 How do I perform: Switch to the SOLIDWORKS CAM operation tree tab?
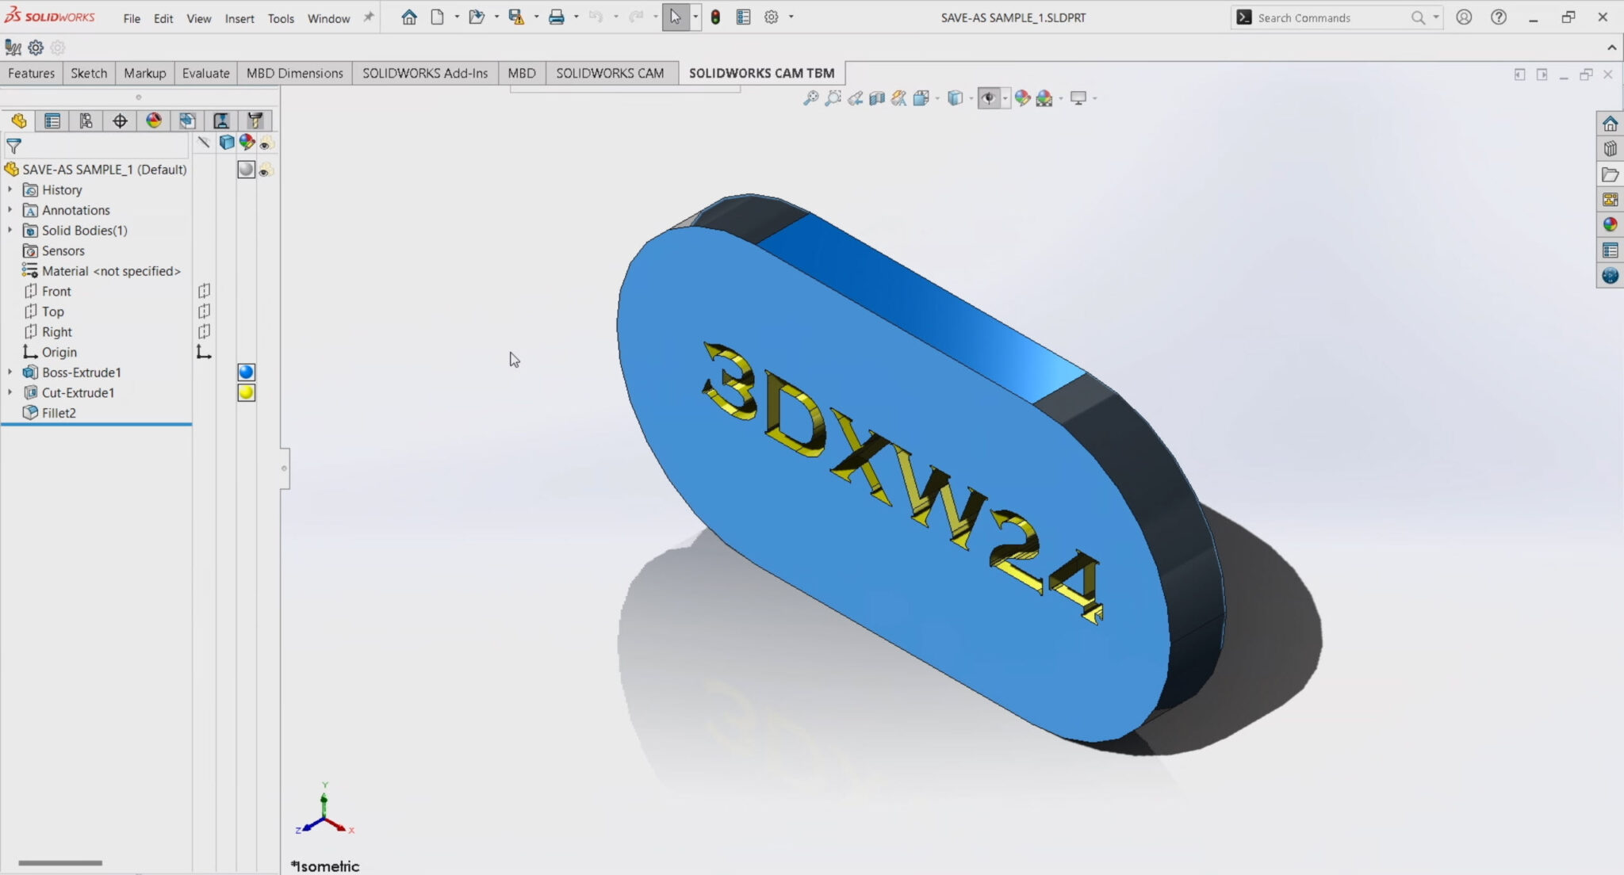[x=222, y=120]
